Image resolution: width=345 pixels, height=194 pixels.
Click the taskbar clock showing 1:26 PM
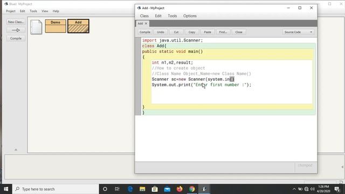click(323, 189)
